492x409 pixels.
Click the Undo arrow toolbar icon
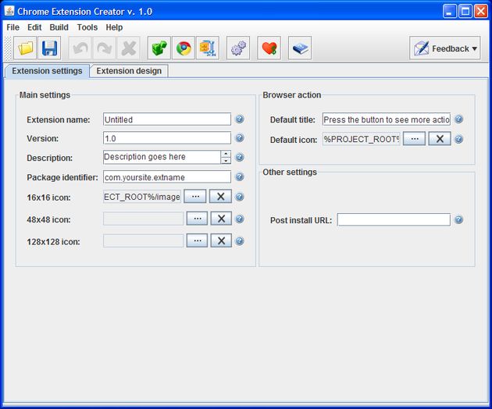[x=80, y=48]
